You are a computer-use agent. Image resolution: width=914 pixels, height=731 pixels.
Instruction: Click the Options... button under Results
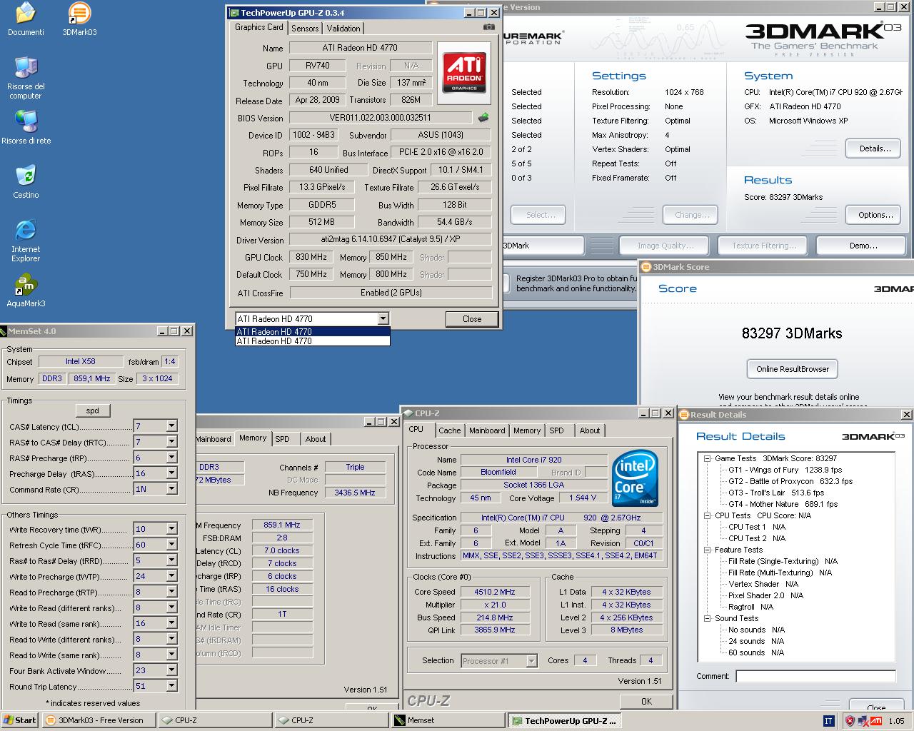click(x=875, y=215)
